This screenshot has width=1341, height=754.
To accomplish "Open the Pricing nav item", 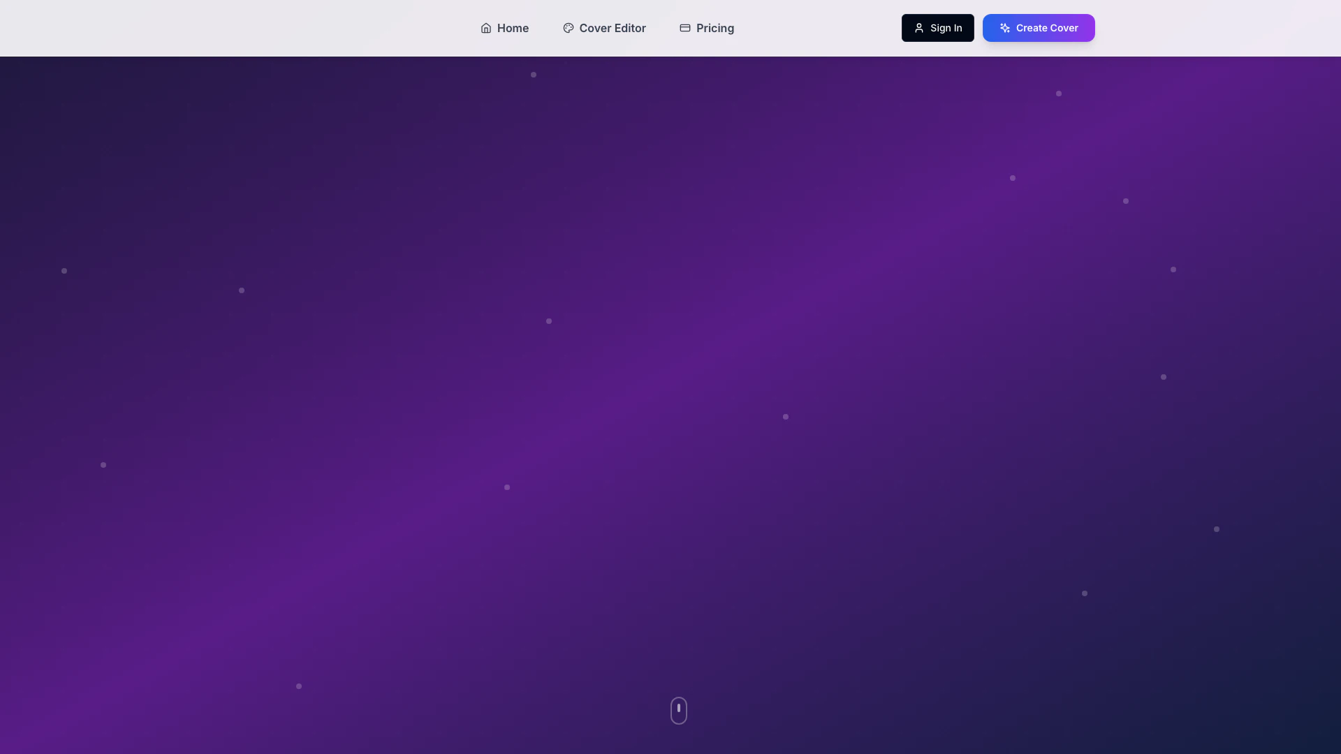I will [x=706, y=28].
